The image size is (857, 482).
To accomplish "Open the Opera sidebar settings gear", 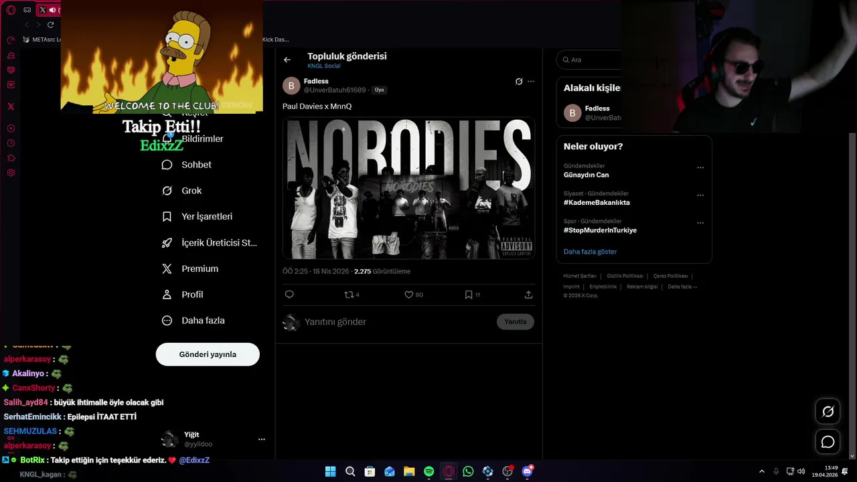I will 11,173.
